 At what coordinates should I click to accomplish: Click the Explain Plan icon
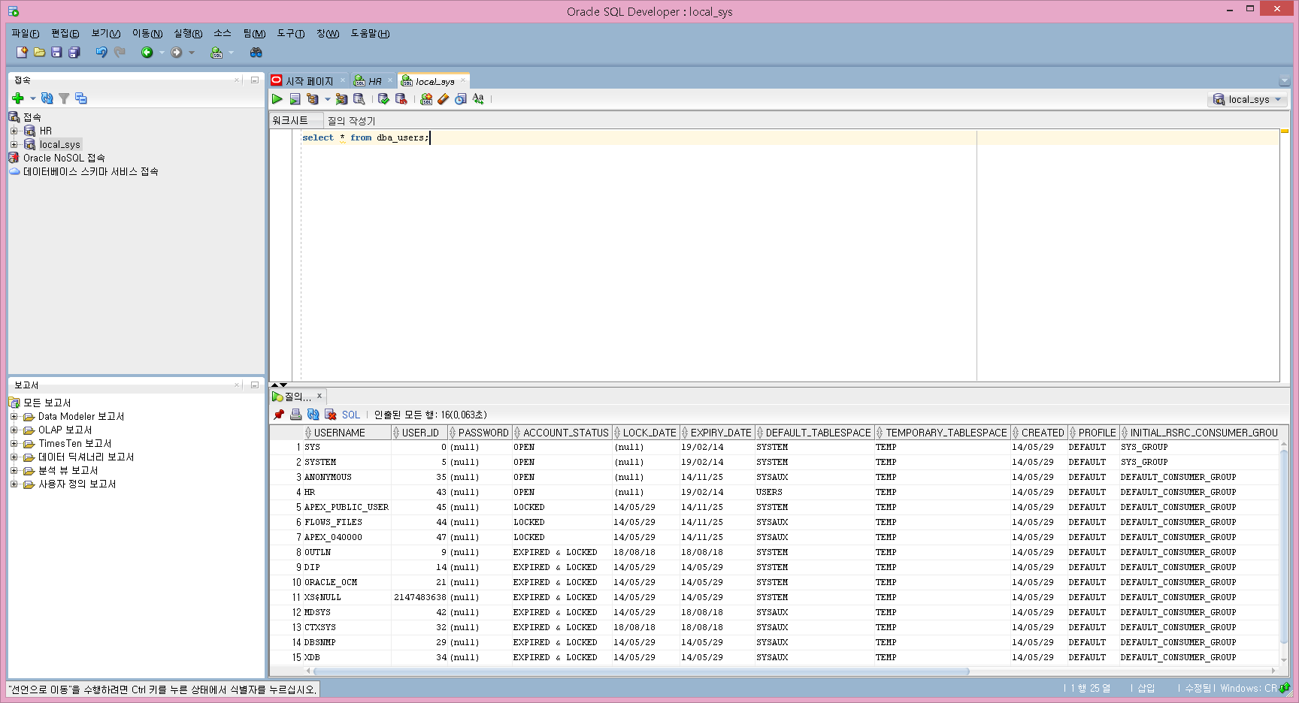pos(313,99)
